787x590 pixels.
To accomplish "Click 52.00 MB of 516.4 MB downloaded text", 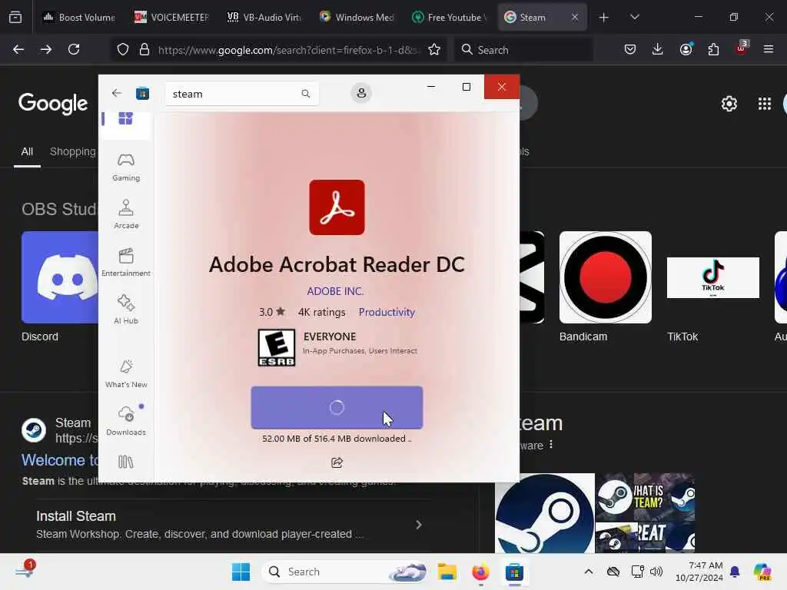I will (x=337, y=439).
